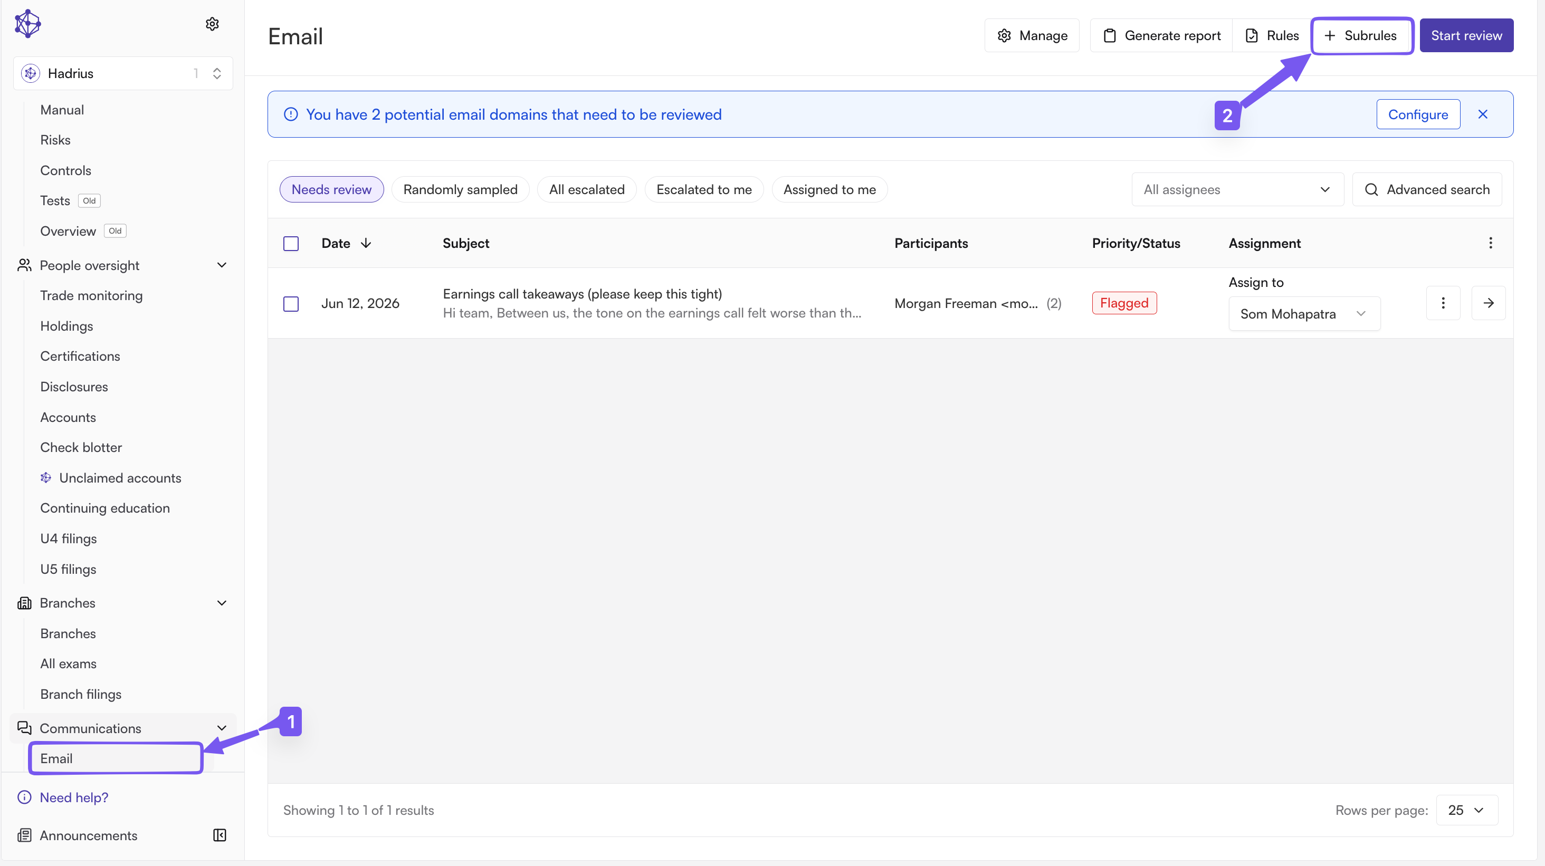1545x866 pixels.
Task: Click the Announcements newspaper icon
Action: coord(25,835)
